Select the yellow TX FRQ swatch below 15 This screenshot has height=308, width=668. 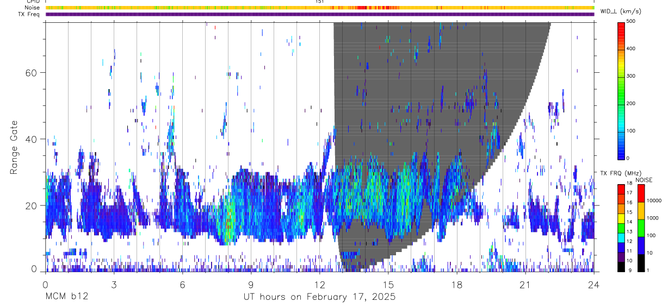621,218
